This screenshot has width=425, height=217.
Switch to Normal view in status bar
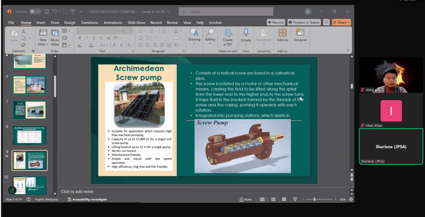click(262, 200)
